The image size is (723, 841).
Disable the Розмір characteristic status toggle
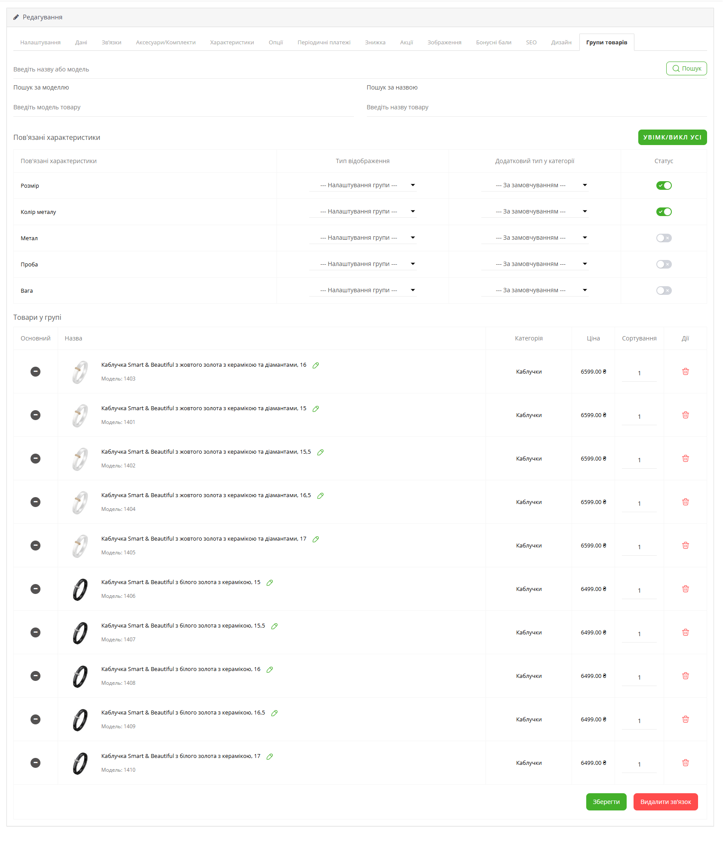(664, 186)
